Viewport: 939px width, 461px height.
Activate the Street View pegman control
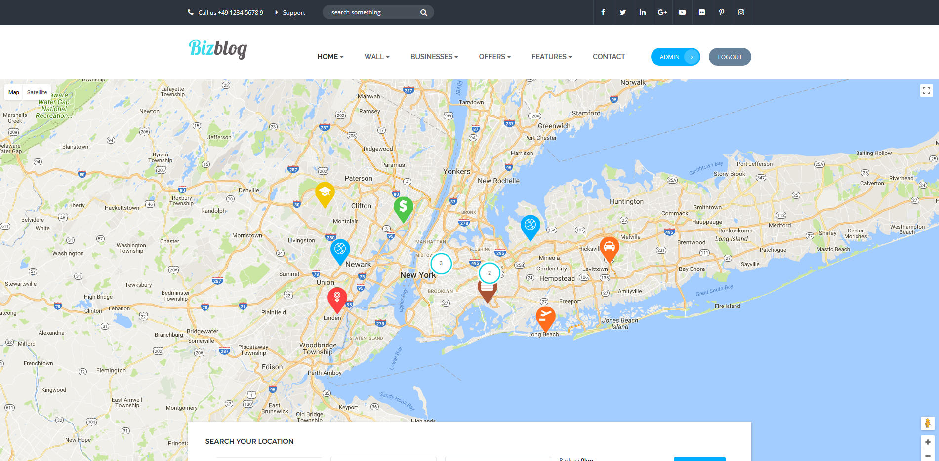coord(927,423)
